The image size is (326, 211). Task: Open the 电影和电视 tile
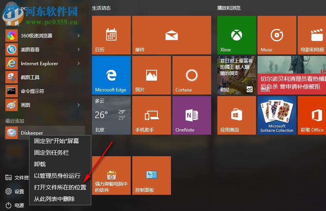312,35
